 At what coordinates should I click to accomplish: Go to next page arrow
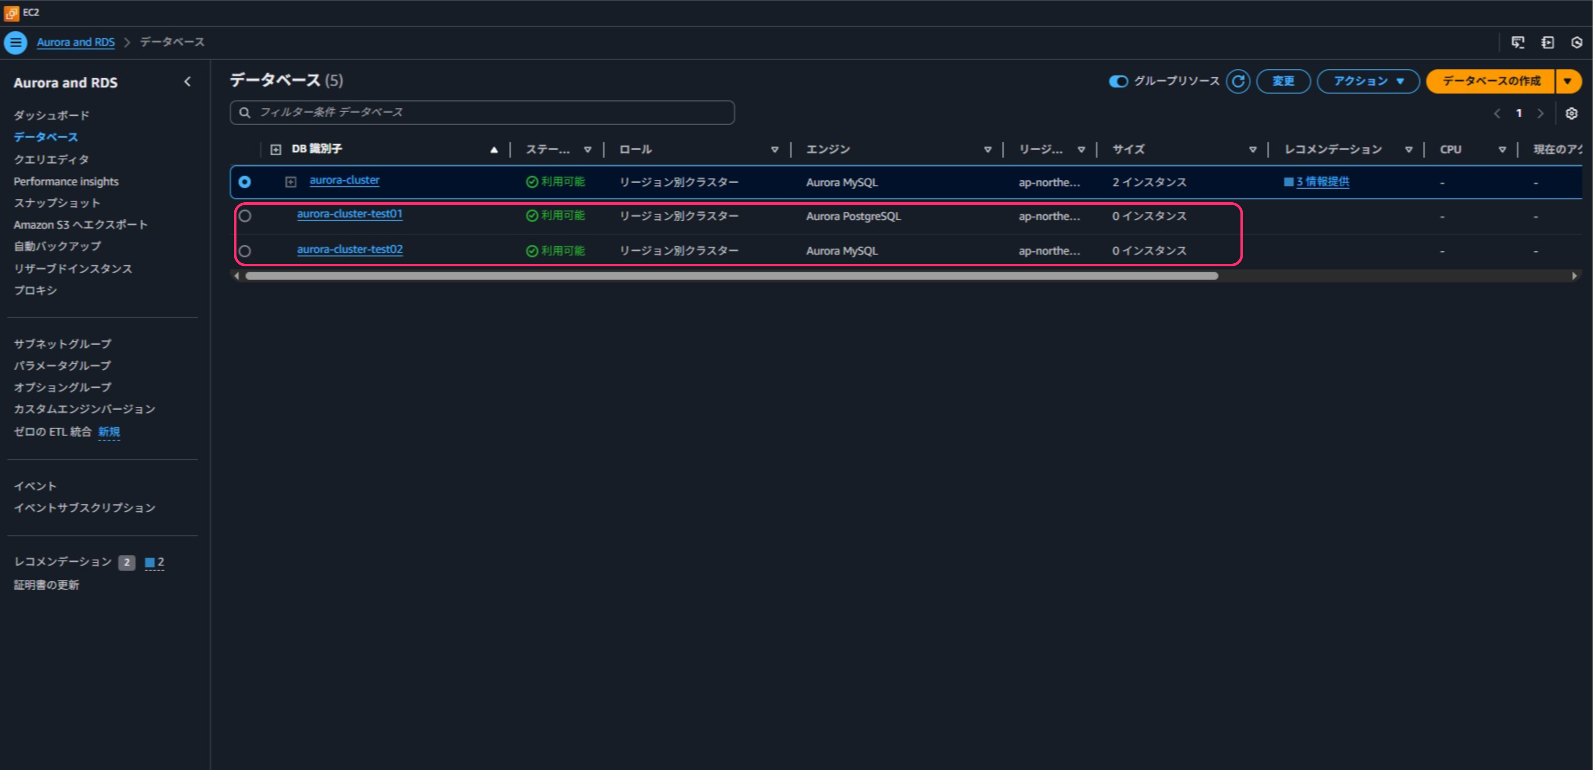[x=1540, y=113]
